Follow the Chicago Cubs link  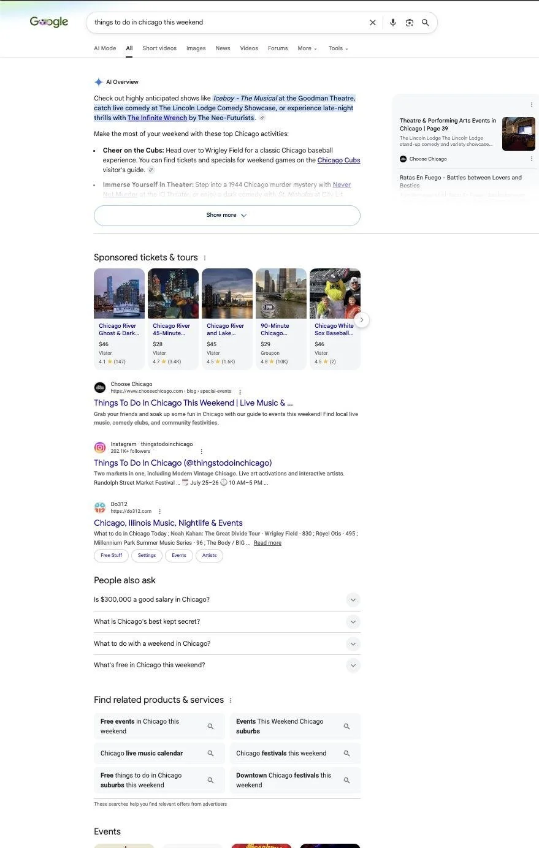(338, 161)
